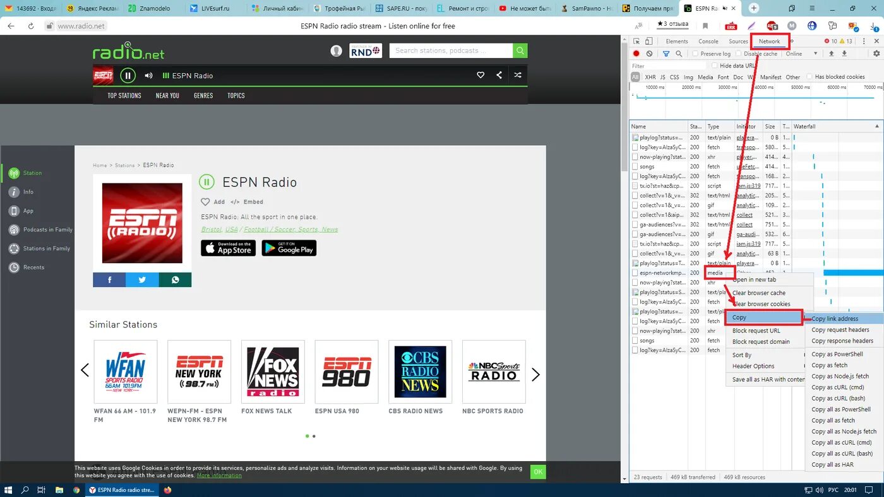This screenshot has width=884, height=497.
Task: Open TOP STATIONS navigation item
Action: coord(124,95)
